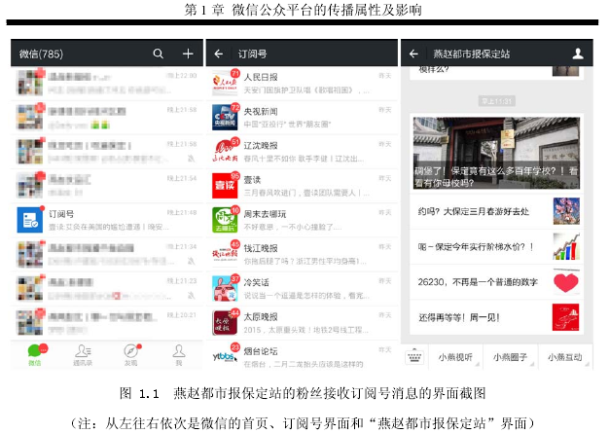609x433 pixels.
Task: Open 周末去哪玩 green logo
Action: [x=225, y=220]
